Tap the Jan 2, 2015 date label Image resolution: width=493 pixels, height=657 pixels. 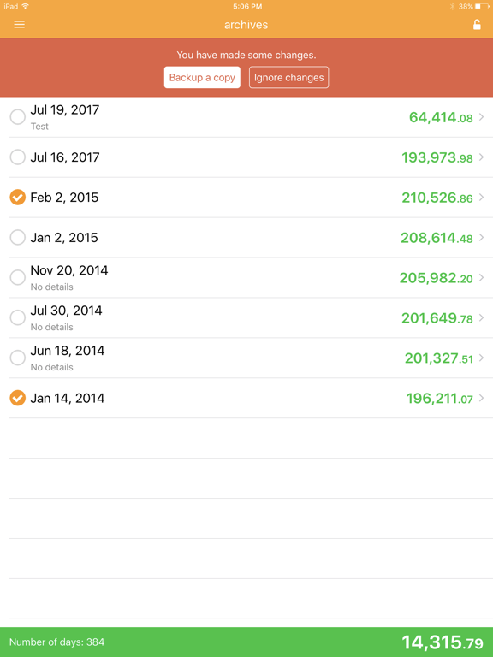point(63,238)
